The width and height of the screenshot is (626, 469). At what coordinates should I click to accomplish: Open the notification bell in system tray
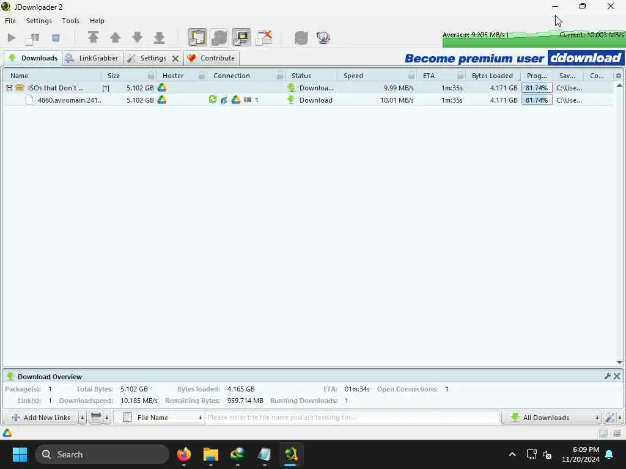609,454
